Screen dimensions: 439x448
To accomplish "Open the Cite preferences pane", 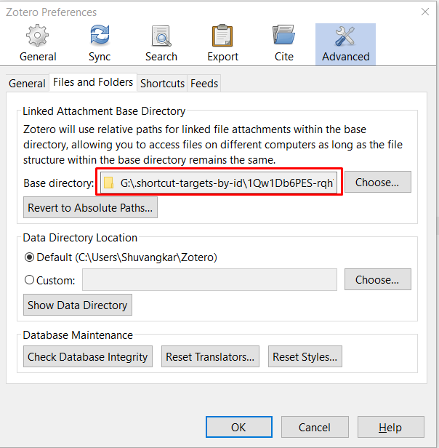I will pyautogui.click(x=284, y=44).
